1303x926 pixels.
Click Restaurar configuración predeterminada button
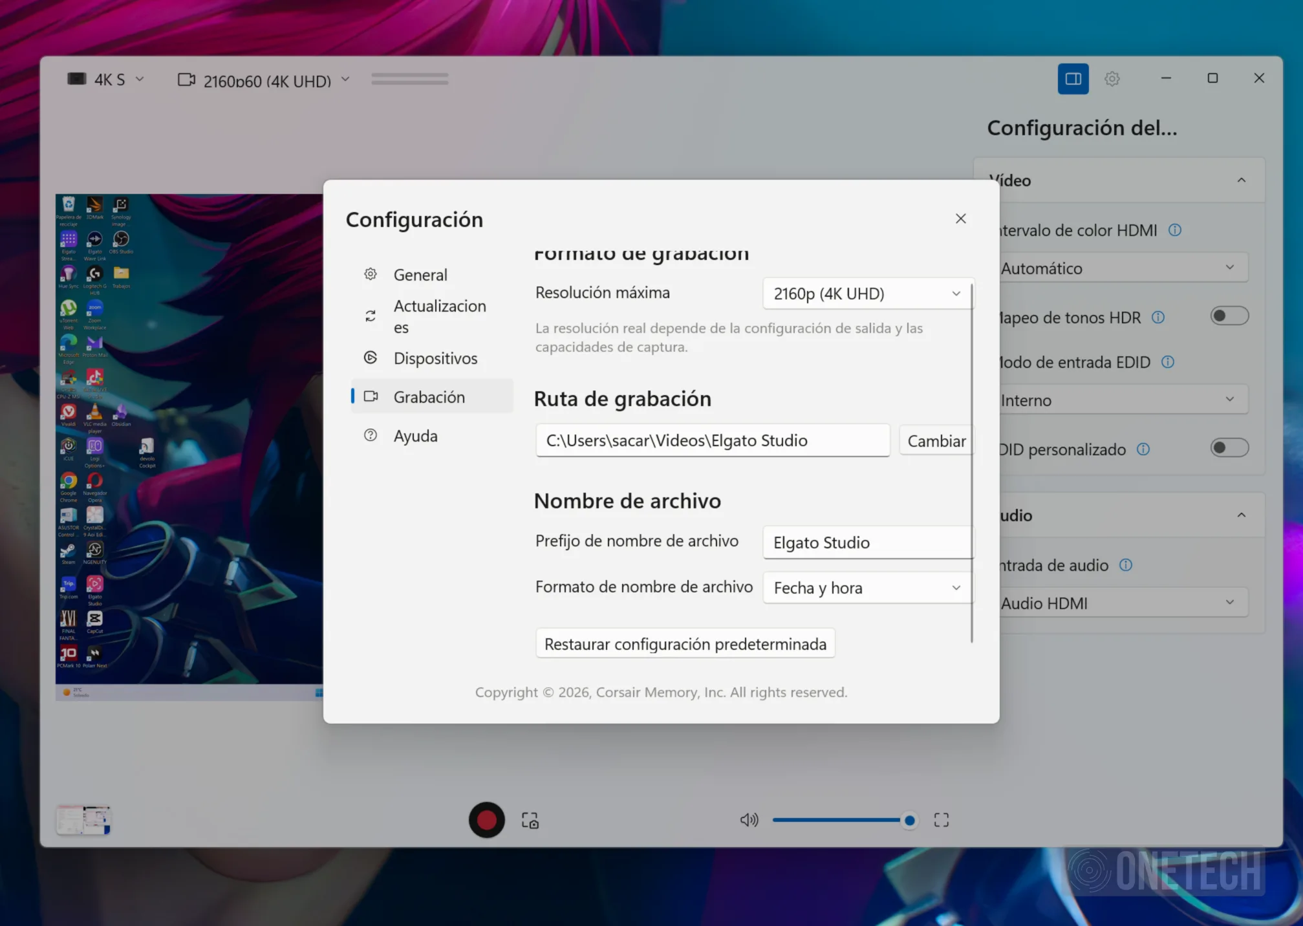coord(685,644)
